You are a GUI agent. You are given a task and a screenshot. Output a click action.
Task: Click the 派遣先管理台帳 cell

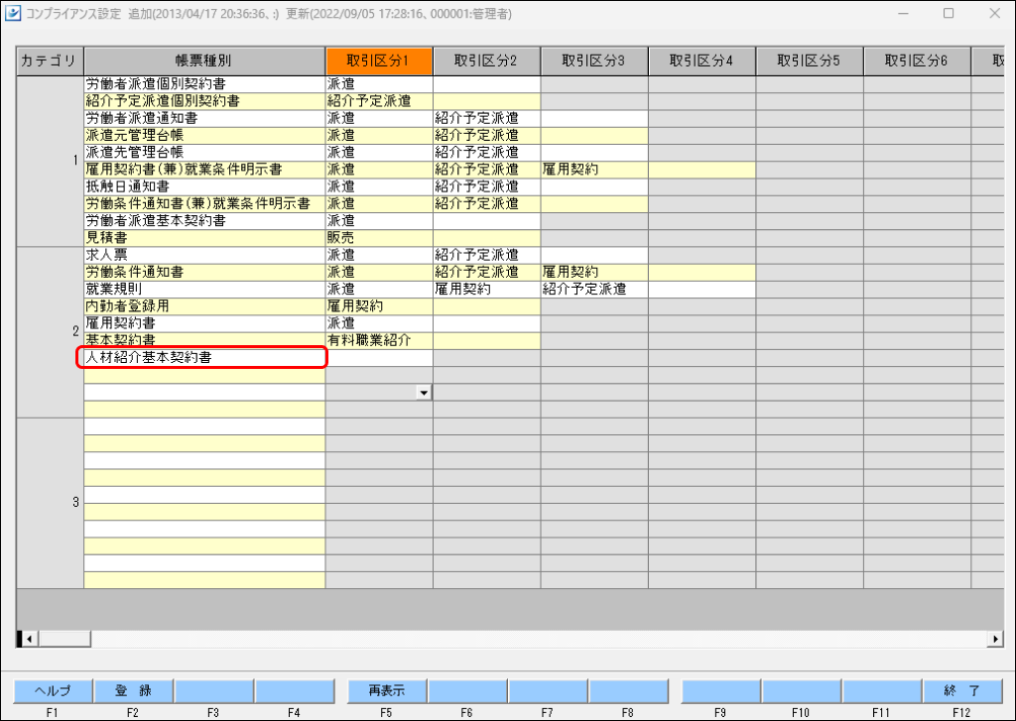(204, 152)
